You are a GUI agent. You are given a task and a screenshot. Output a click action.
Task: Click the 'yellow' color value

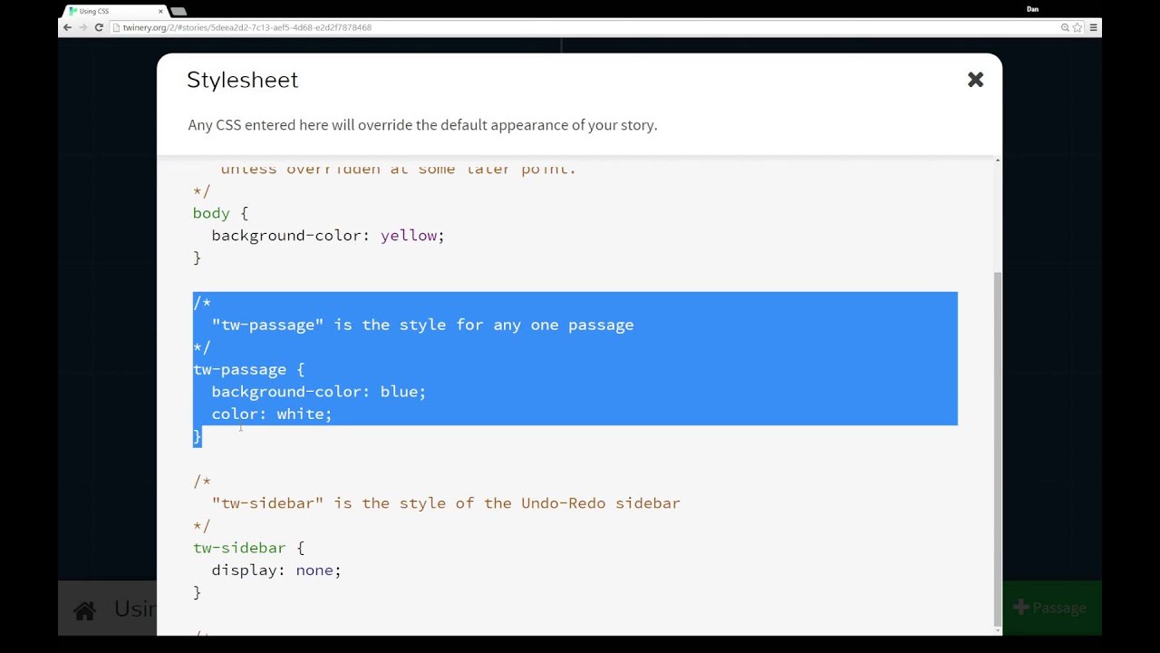409,235
